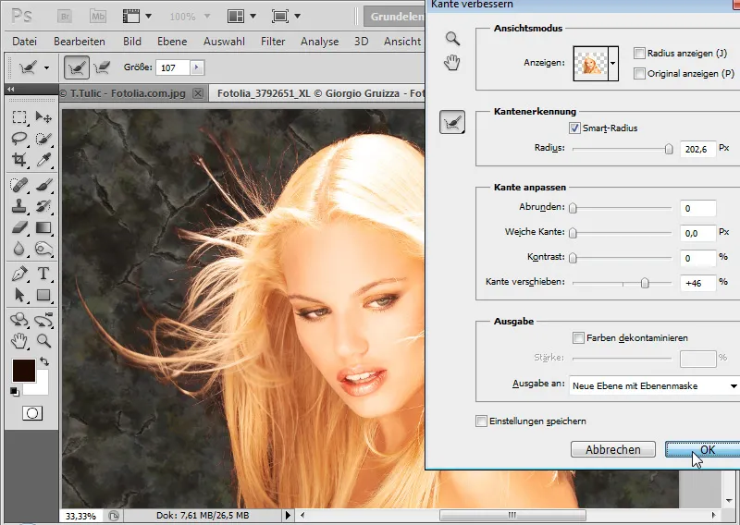
Task: Select the Hand tool in toolbox
Action: (19, 340)
